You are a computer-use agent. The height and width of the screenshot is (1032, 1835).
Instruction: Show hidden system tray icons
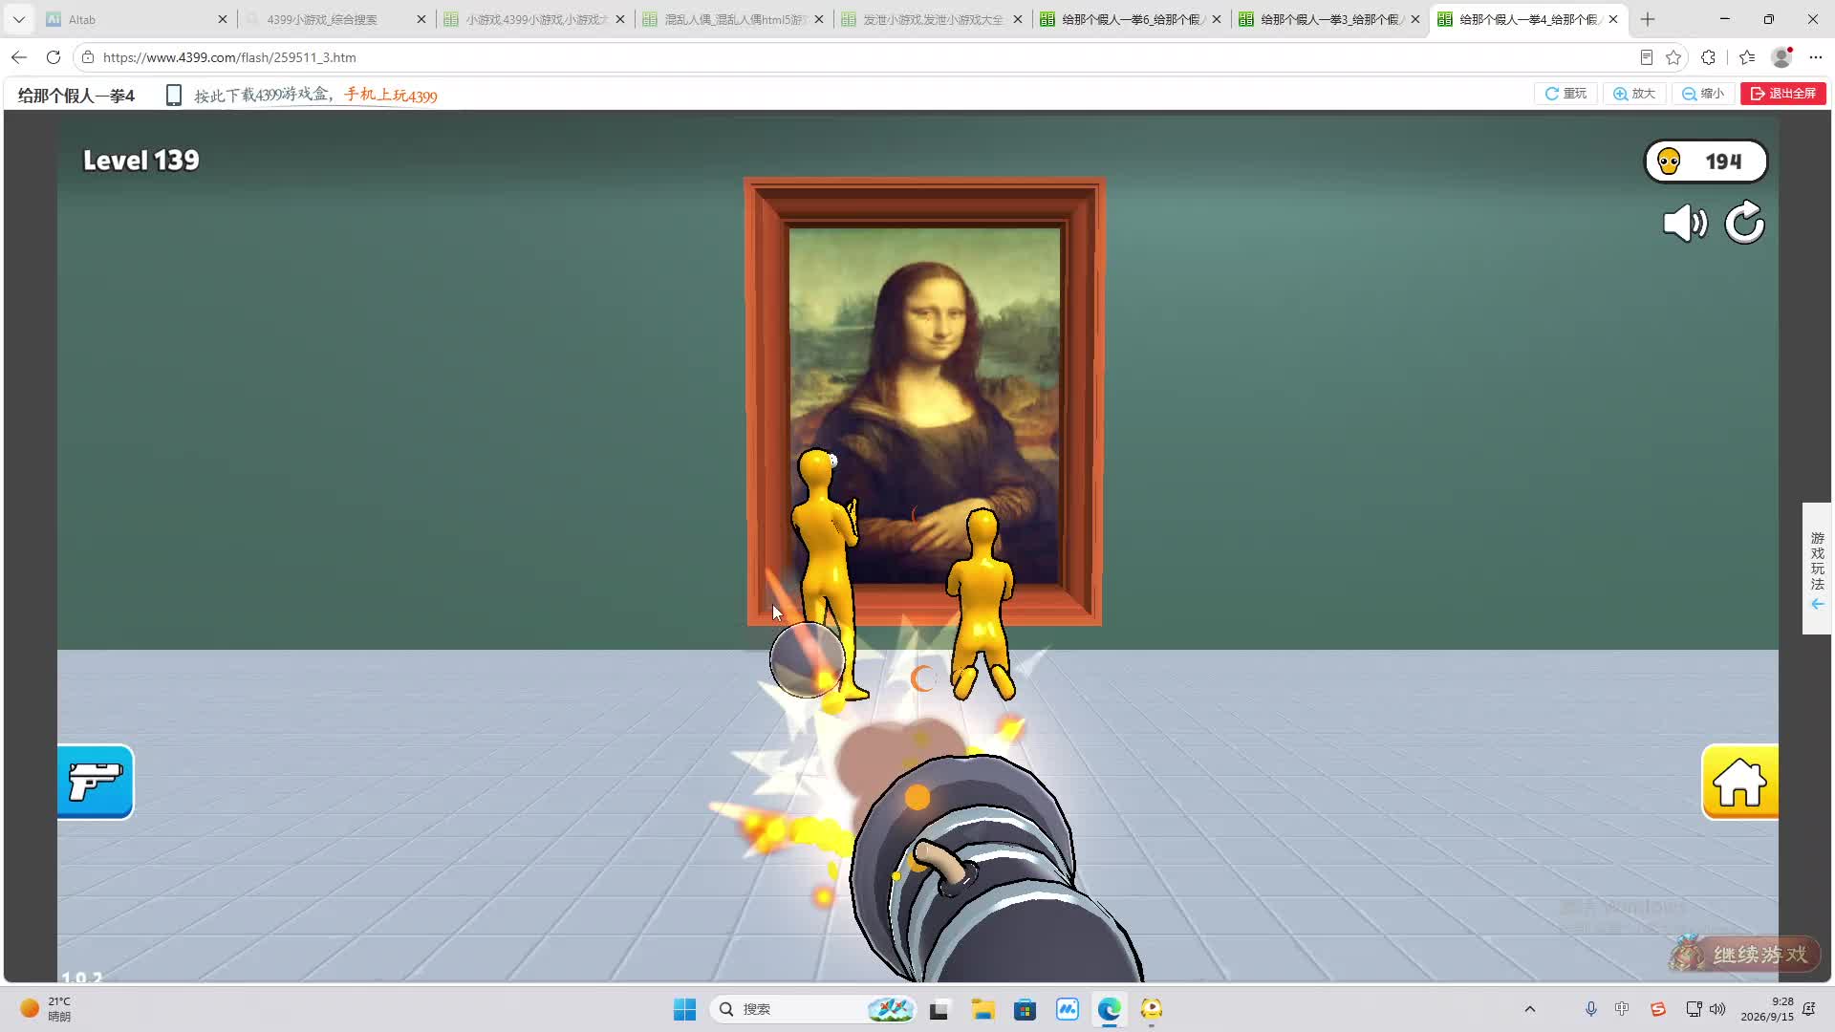tap(1529, 1009)
